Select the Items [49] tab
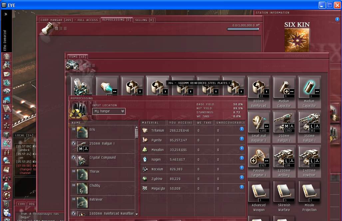342x221 pixels. [78, 57]
